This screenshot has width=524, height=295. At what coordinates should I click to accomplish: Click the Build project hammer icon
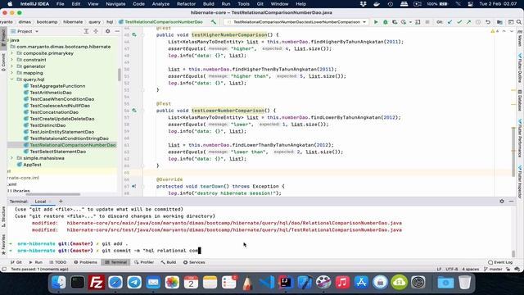tap(214, 22)
